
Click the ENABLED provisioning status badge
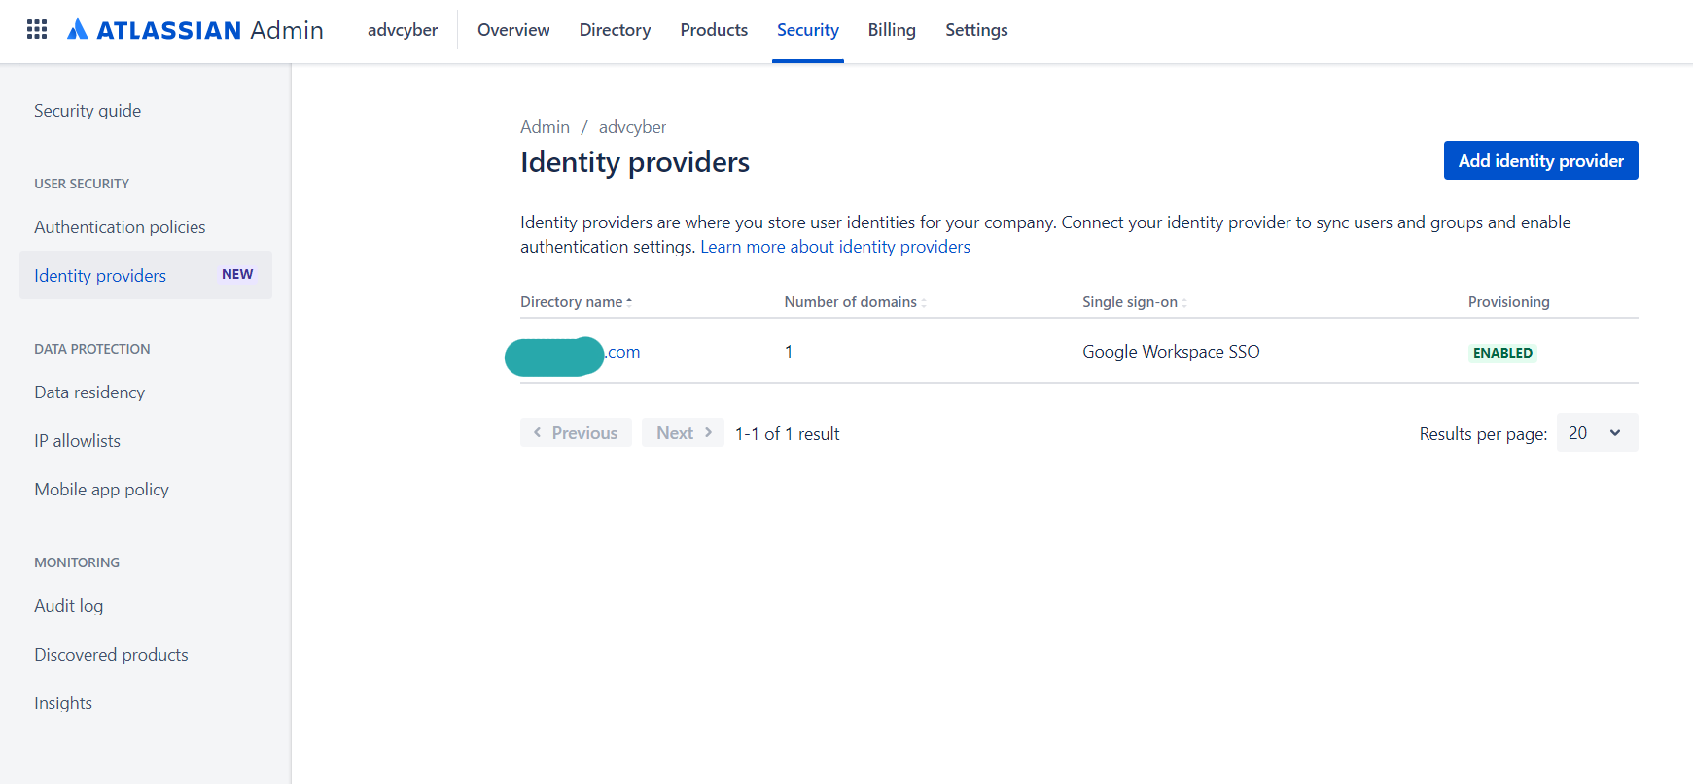pos(1502,353)
